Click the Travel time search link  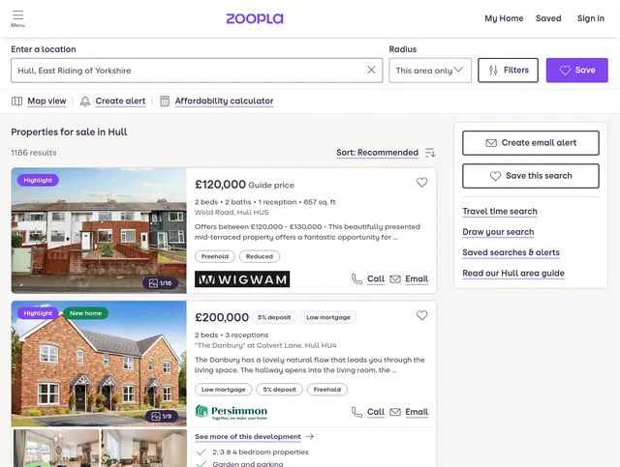pyautogui.click(x=500, y=212)
